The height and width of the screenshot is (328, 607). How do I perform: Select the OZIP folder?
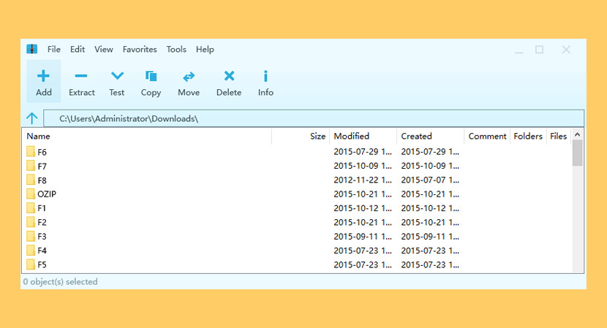click(47, 194)
